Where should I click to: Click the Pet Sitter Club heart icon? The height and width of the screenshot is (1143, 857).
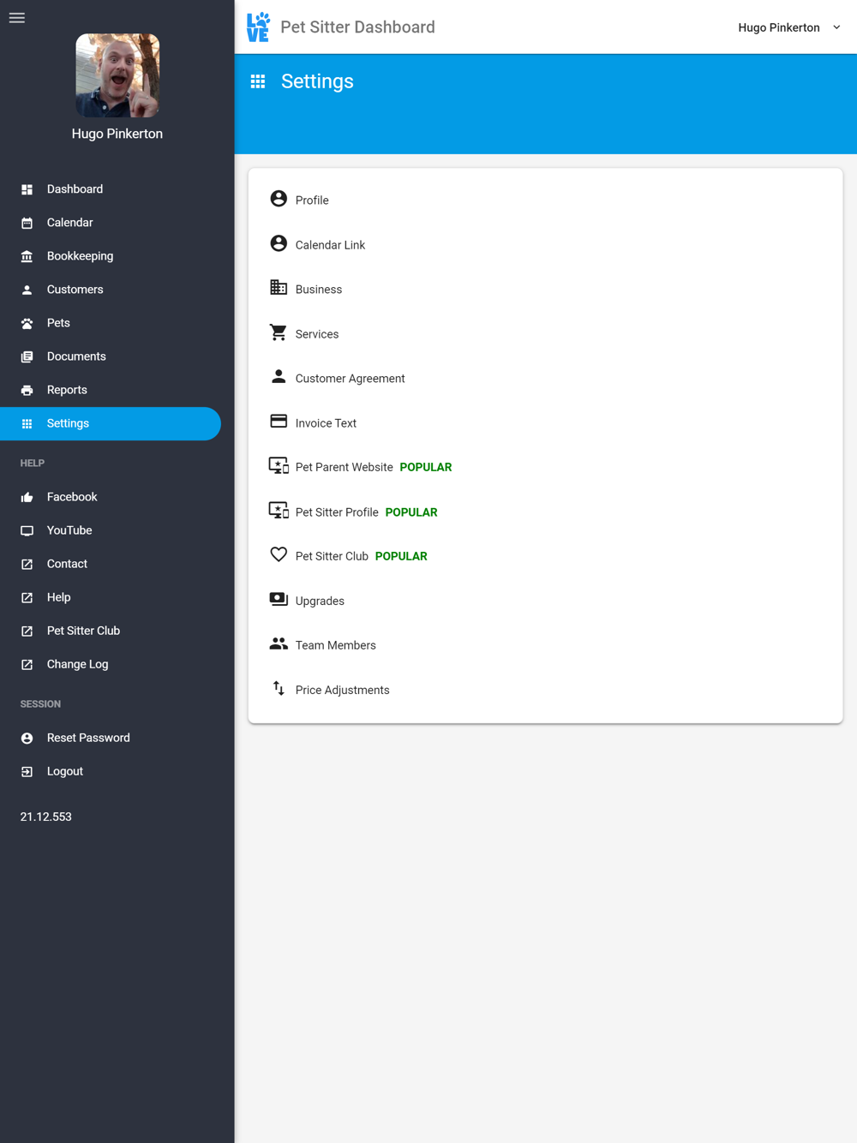(279, 555)
